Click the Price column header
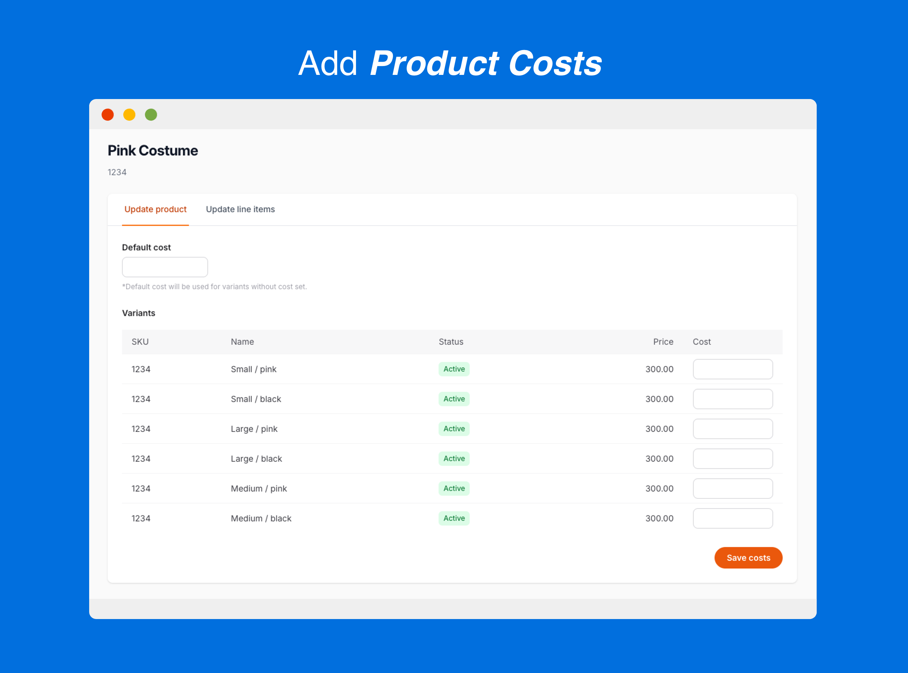The image size is (908, 673). pos(663,342)
